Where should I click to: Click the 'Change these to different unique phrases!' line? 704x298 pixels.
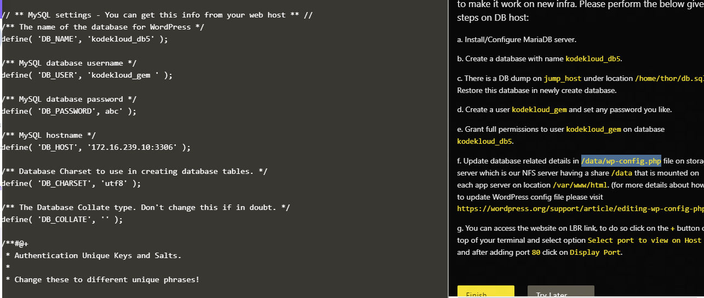tap(106, 279)
